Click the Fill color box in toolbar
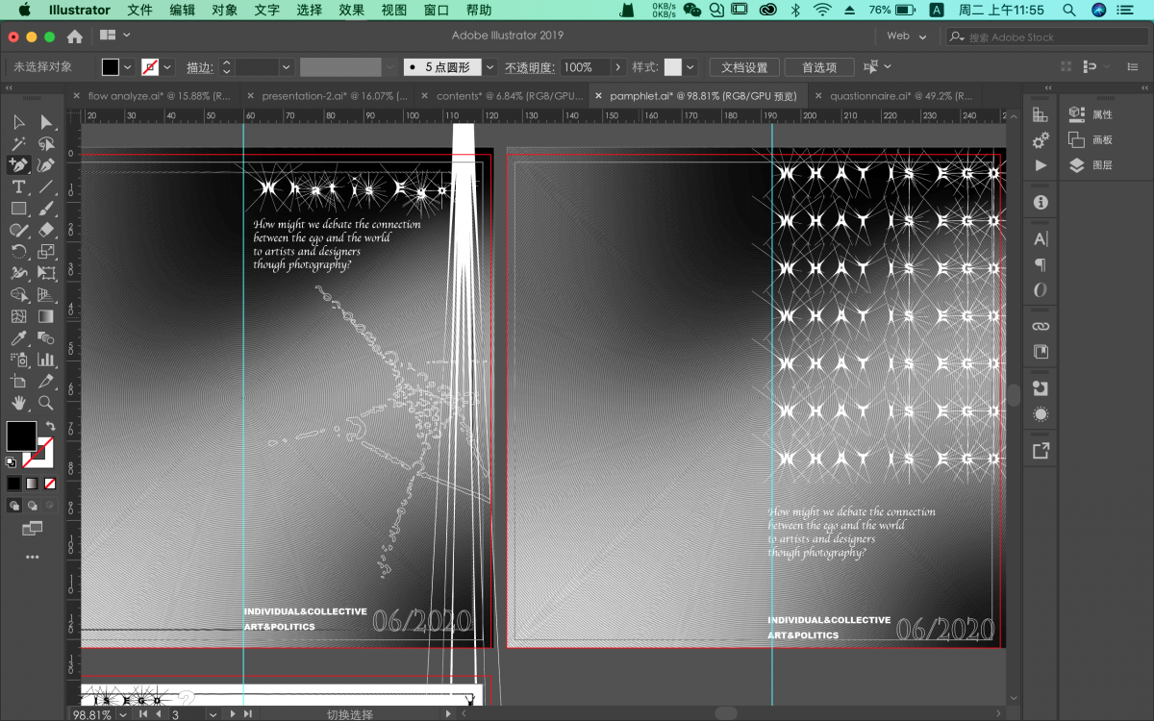The image size is (1154, 721). (21, 435)
